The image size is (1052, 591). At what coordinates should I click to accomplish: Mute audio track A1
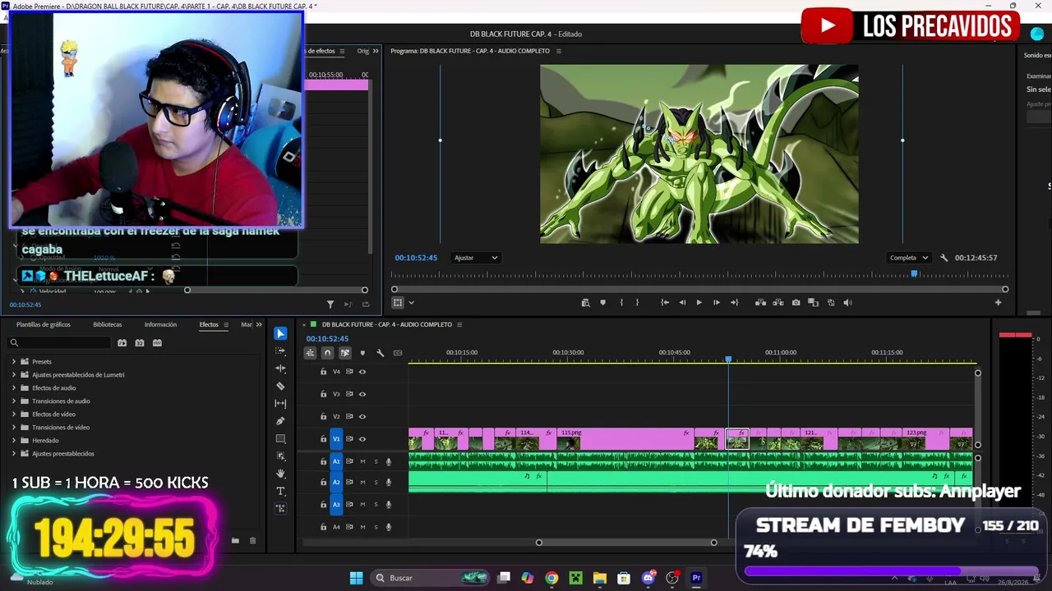tap(362, 461)
